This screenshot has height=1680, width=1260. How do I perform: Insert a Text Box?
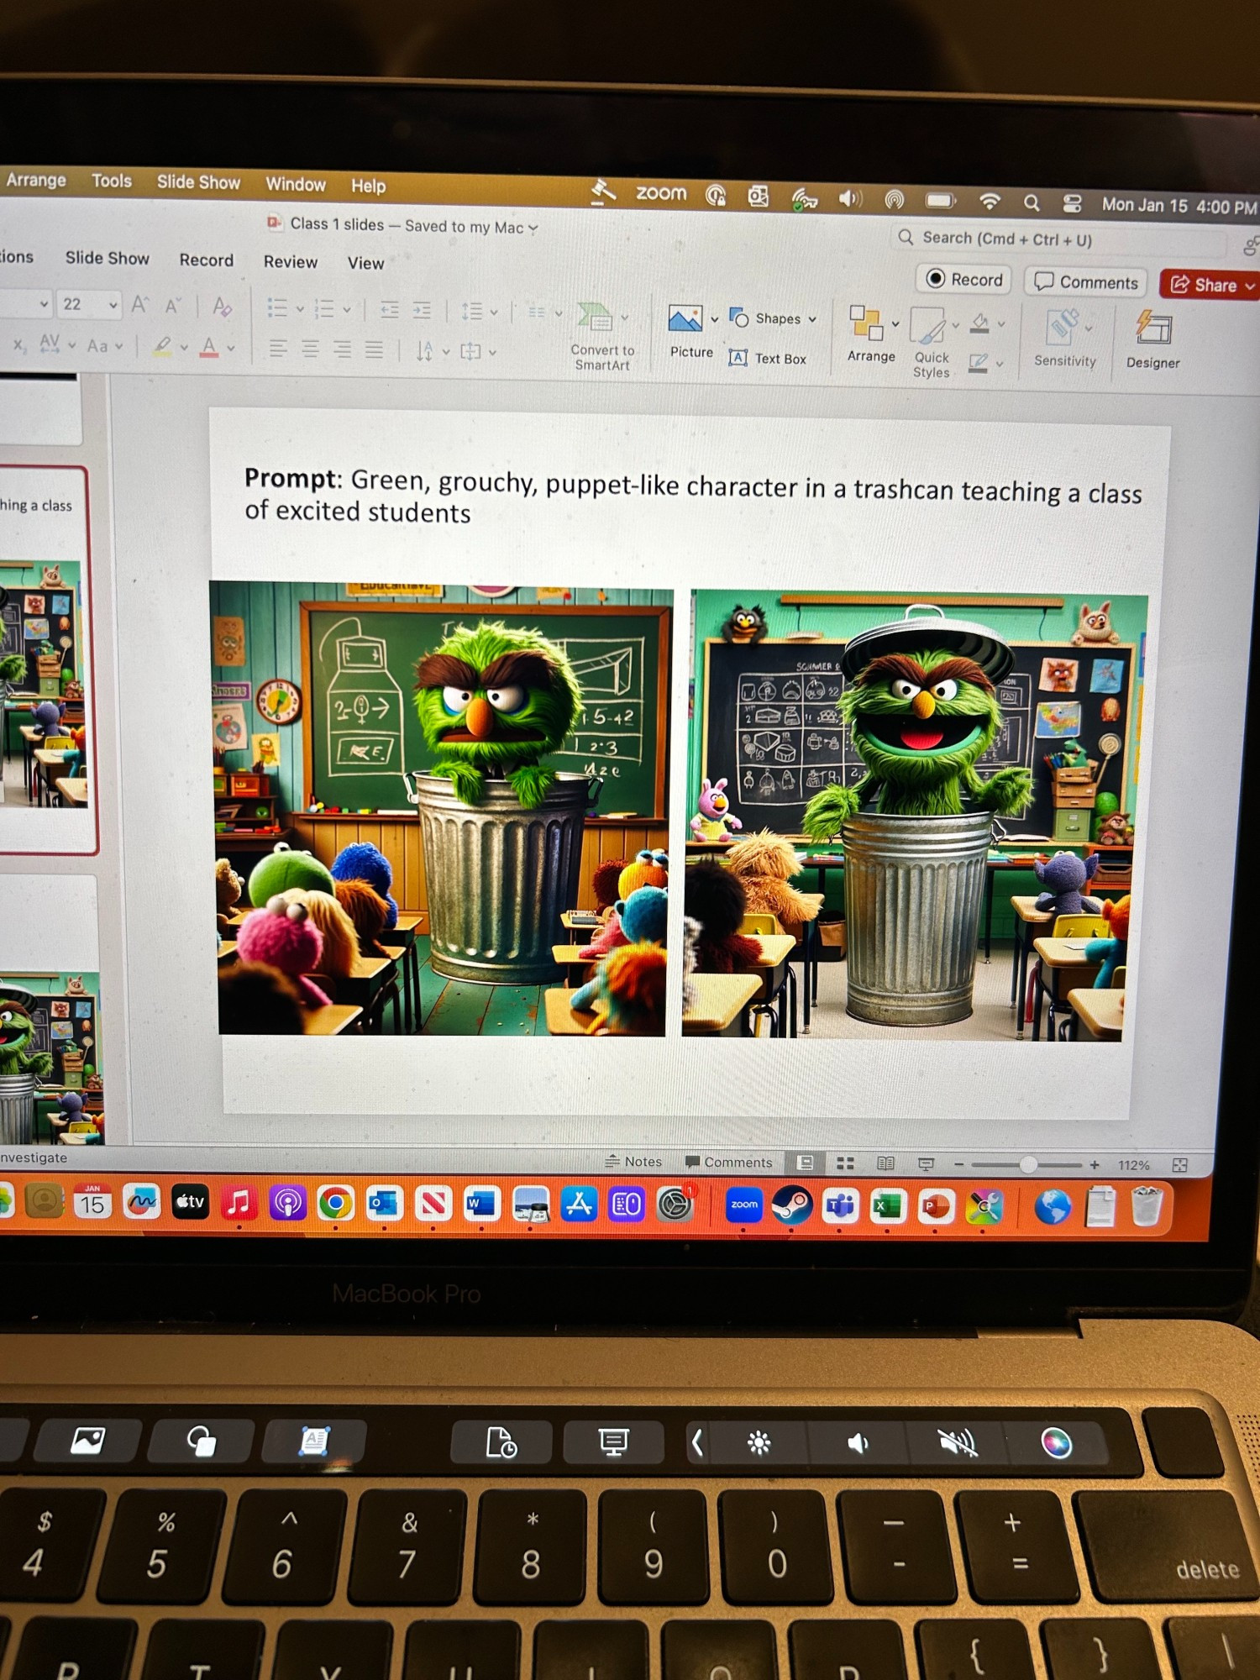pyautogui.click(x=768, y=359)
